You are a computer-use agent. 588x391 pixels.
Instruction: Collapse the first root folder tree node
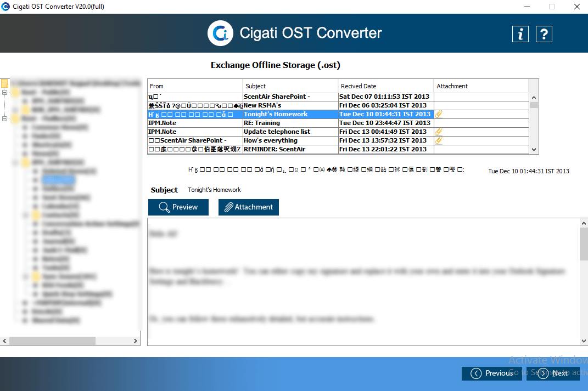tap(4, 92)
